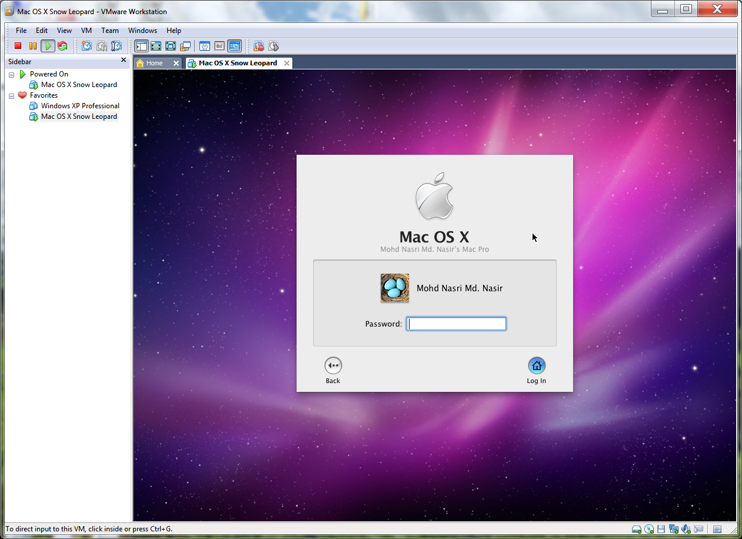
Task: Click the network adapter status bar icon
Action: click(x=673, y=529)
